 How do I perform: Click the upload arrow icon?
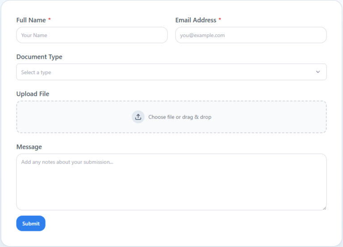click(x=138, y=117)
